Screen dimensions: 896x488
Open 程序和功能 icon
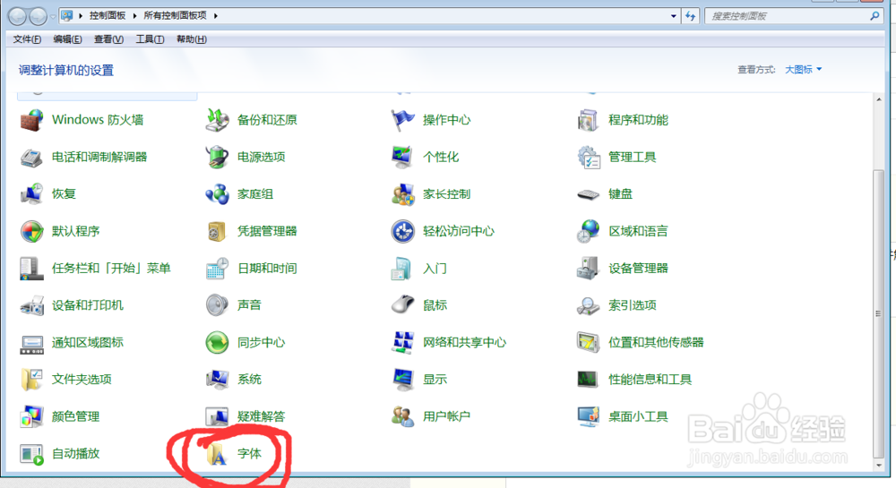588,120
